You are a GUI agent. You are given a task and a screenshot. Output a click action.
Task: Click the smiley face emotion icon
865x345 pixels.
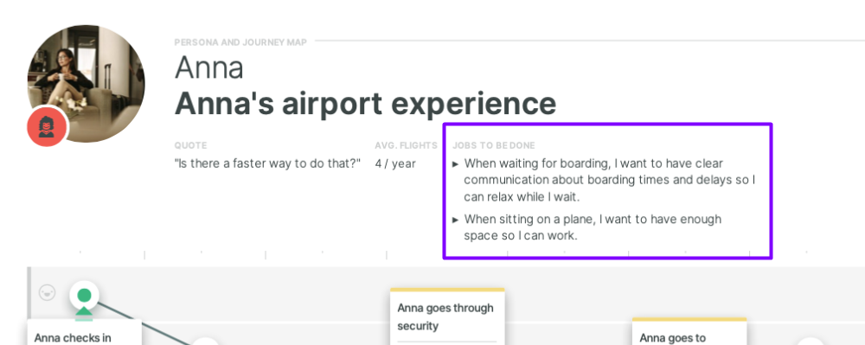coord(48,292)
